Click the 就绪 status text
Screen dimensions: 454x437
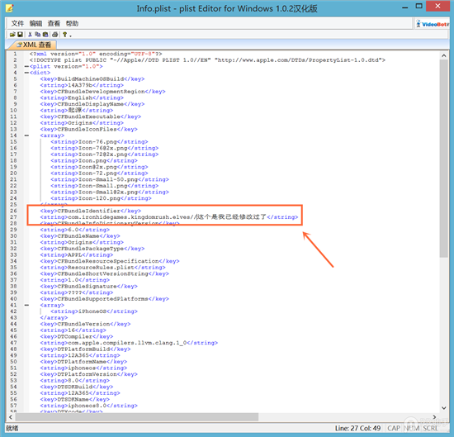click(12, 428)
